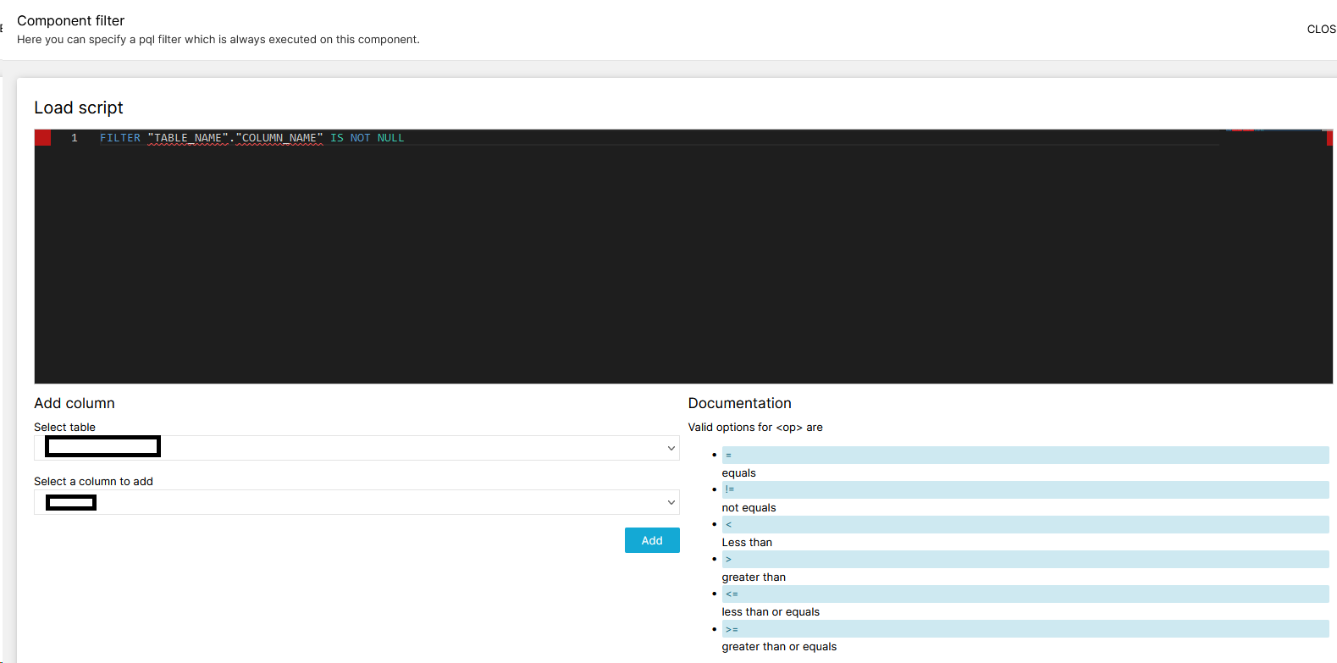Click the "less than or equals" description text
This screenshot has height=663, width=1337.
[771, 612]
